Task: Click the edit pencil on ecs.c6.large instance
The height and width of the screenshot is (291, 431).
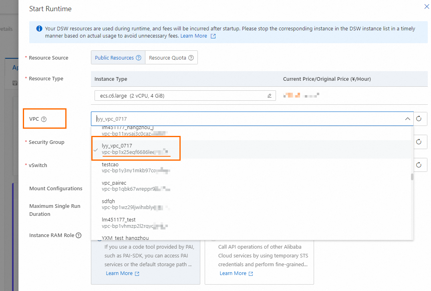Action: coord(270,96)
